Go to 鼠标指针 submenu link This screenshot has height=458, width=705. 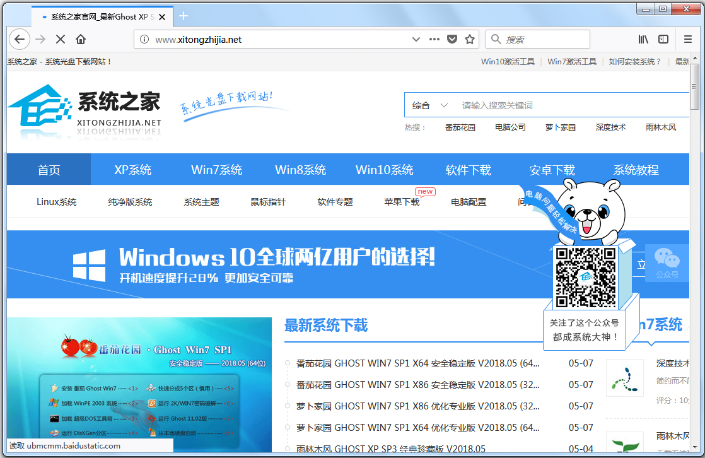click(268, 202)
